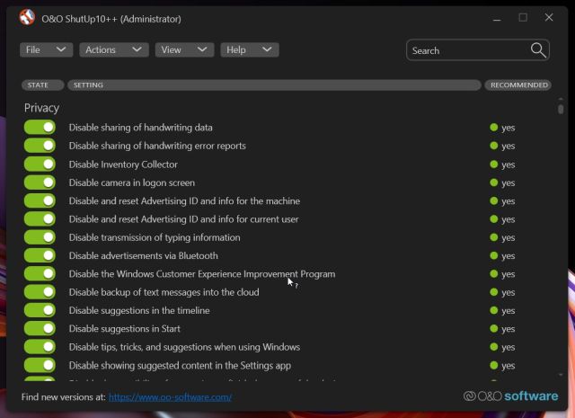Toggle Disable sharing of handwriting error reports switch
Screen dimensions: 575x418
click(40, 146)
